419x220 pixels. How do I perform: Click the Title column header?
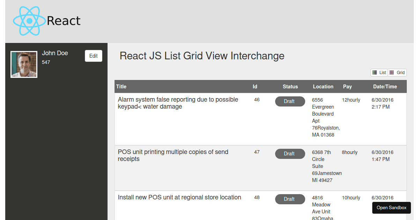(122, 87)
